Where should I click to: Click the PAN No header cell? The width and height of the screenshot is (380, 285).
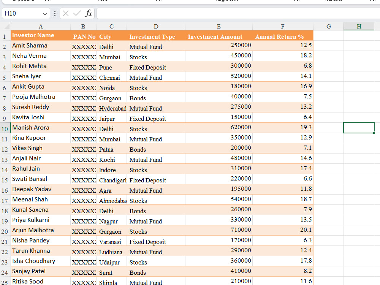point(83,35)
